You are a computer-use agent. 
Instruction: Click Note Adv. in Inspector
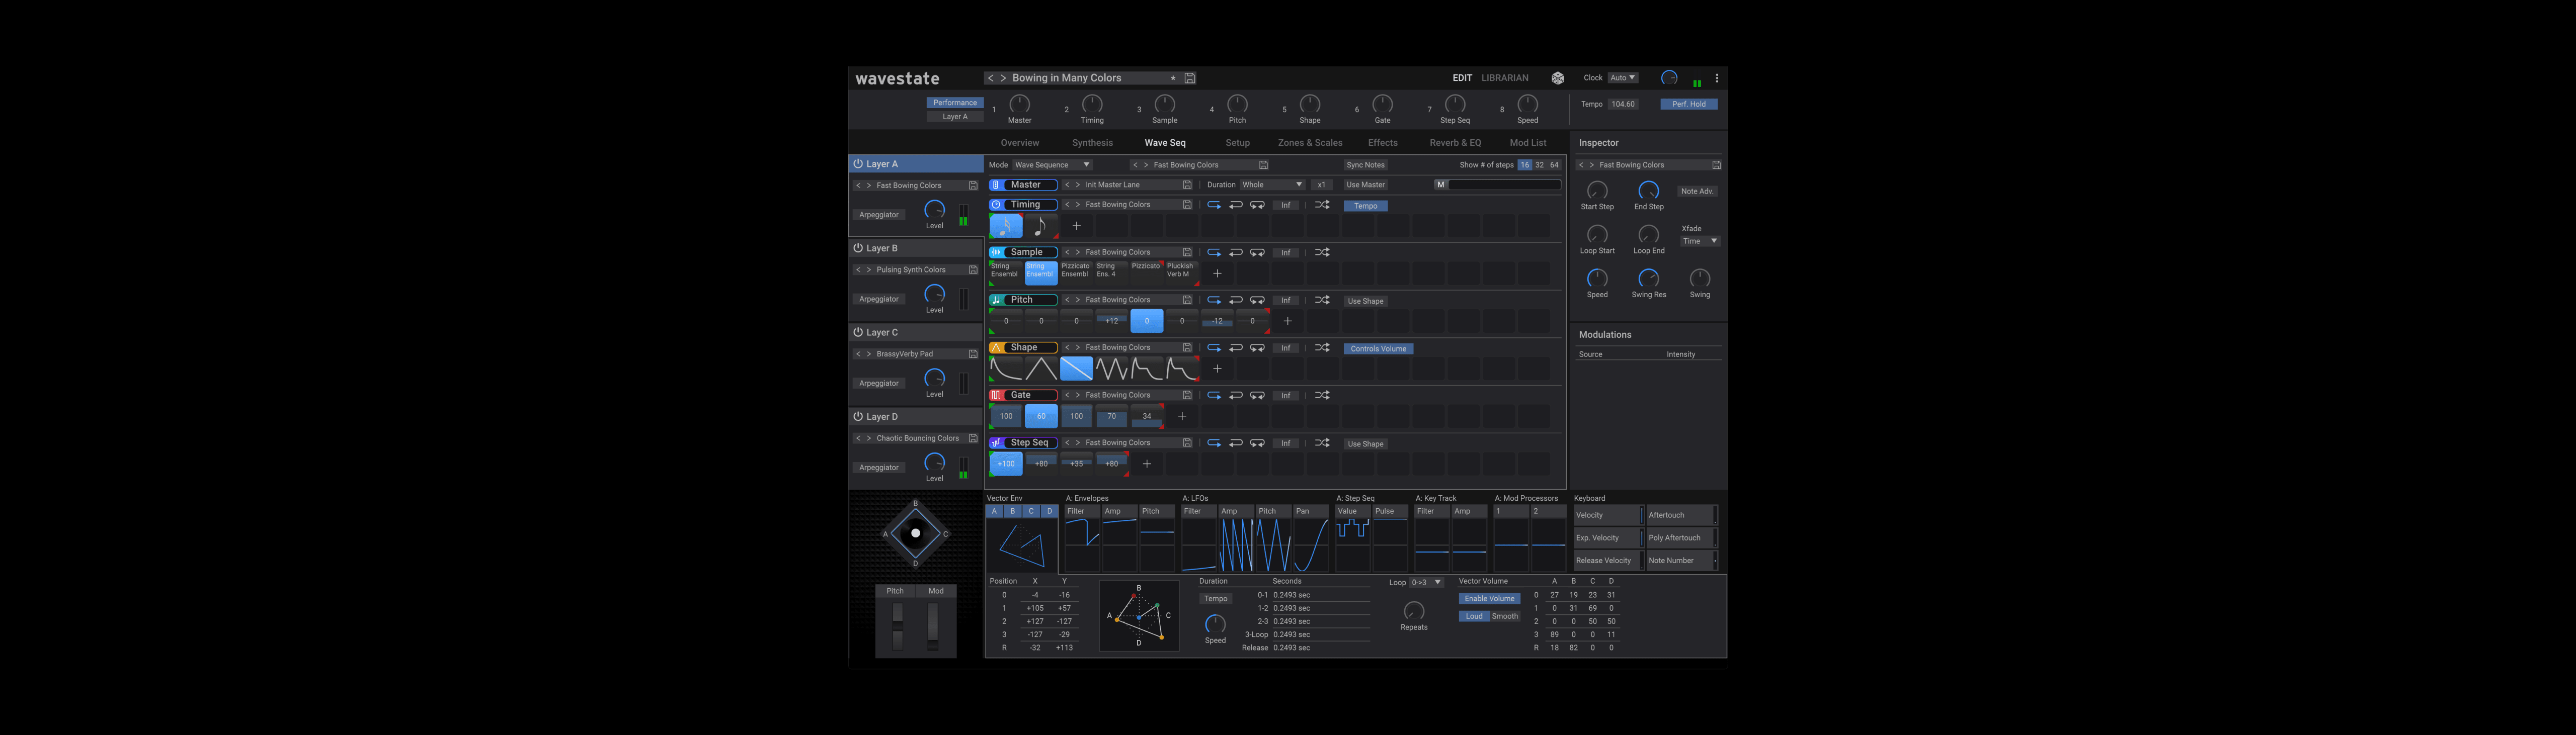pyautogui.click(x=1697, y=191)
